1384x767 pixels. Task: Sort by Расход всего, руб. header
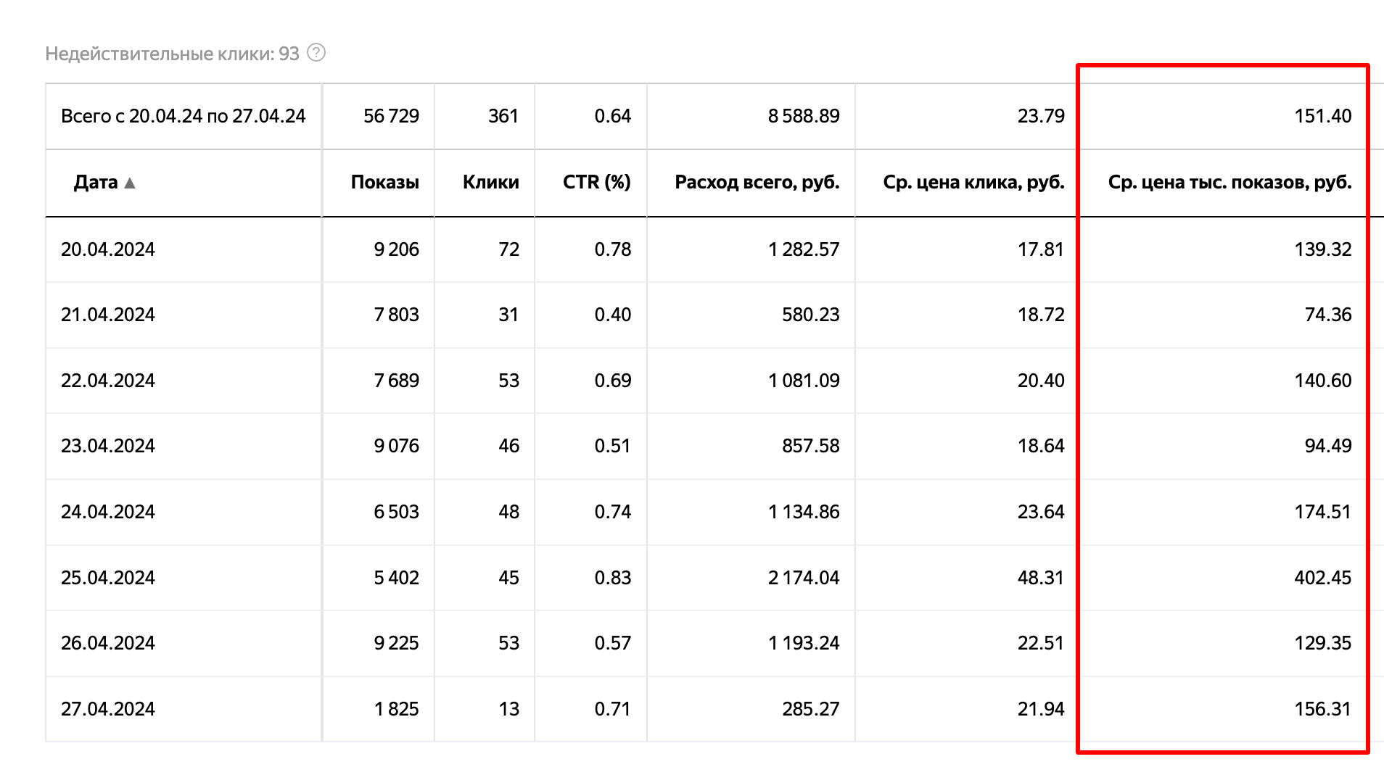[757, 182]
